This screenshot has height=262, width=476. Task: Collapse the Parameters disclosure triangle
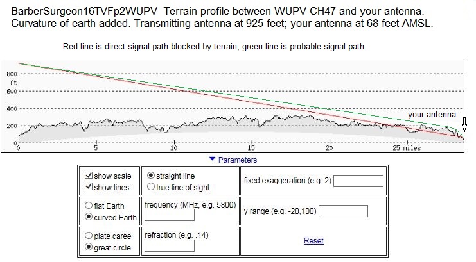[213, 160]
